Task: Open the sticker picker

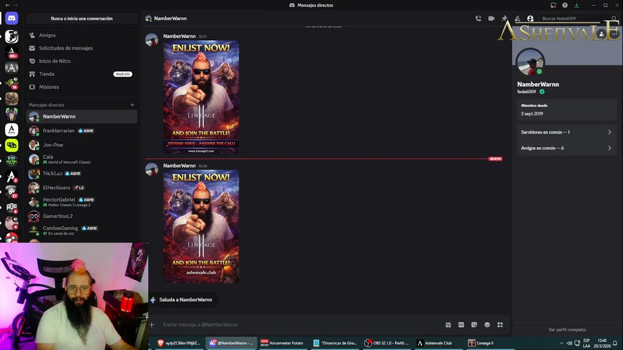Action: (474, 325)
